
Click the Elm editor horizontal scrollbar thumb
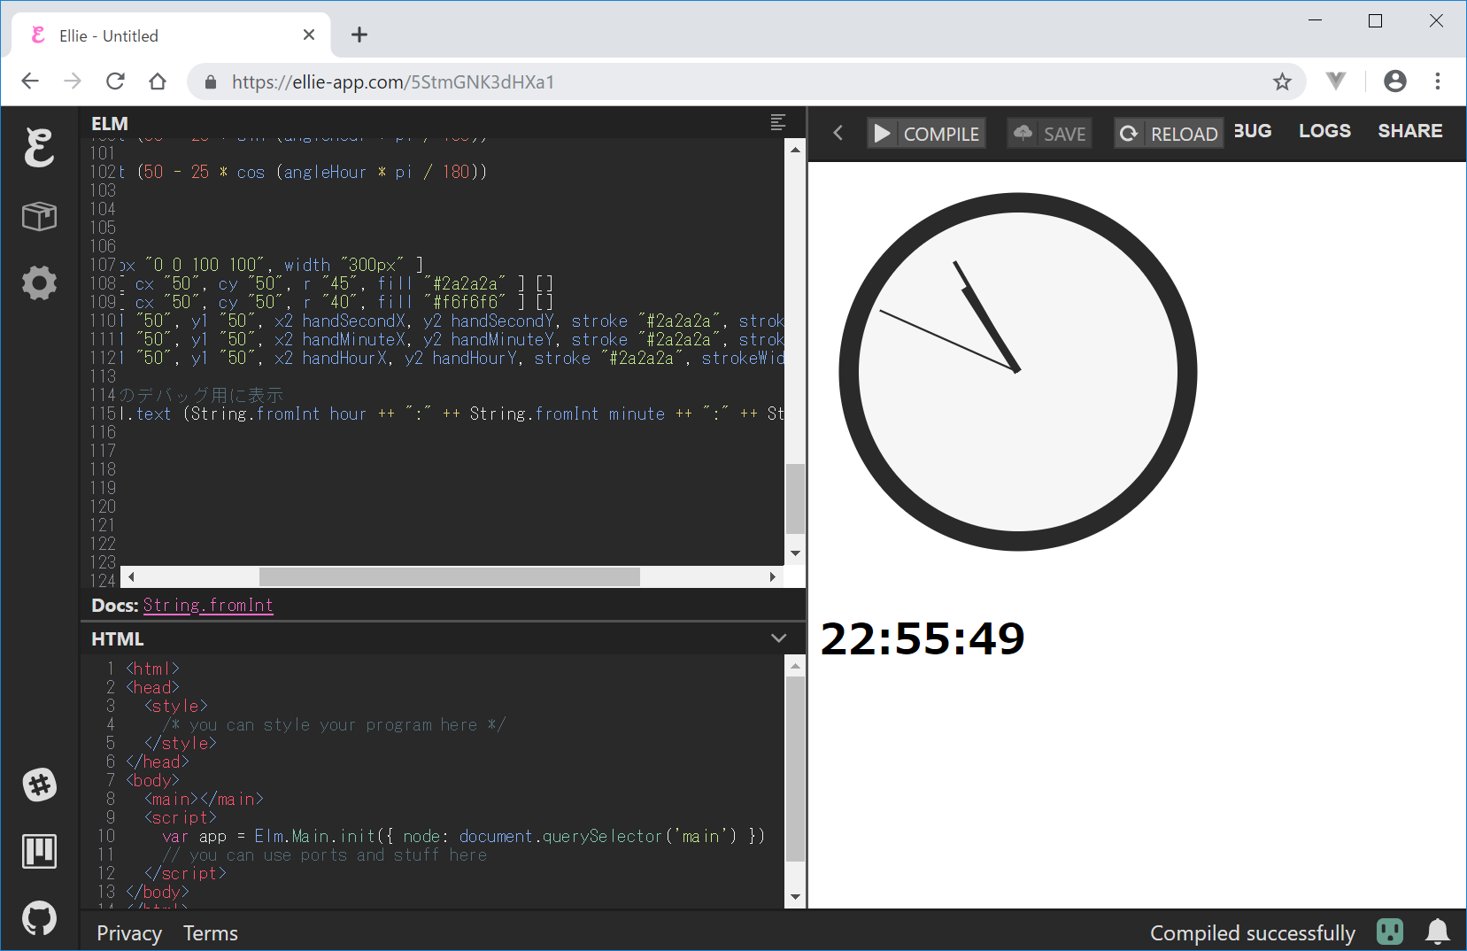pos(450,577)
